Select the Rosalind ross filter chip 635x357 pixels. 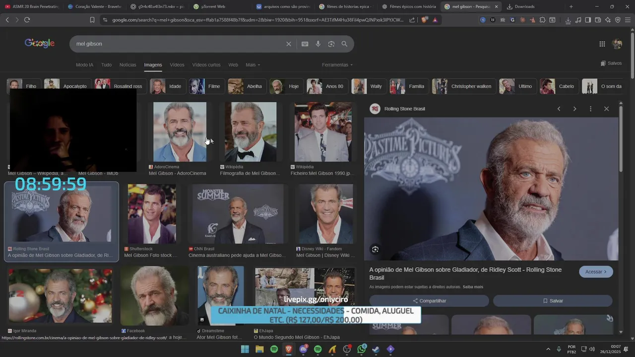tap(121, 86)
